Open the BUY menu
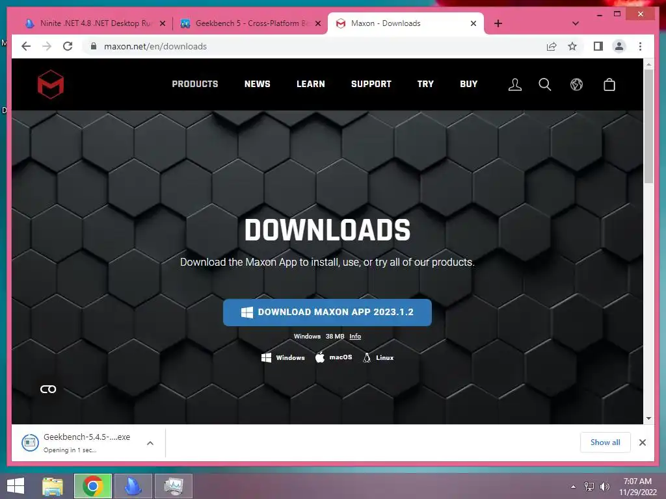The image size is (666, 499). [469, 84]
